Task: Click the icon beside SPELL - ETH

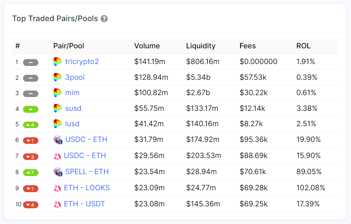Action: pos(58,172)
